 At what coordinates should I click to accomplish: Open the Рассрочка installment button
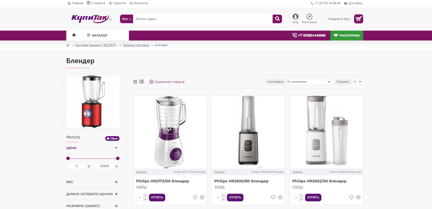tap(347, 35)
